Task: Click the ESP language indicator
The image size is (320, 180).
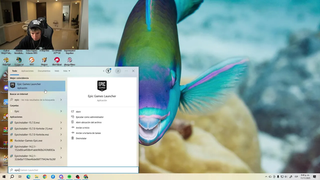Action: point(296,177)
